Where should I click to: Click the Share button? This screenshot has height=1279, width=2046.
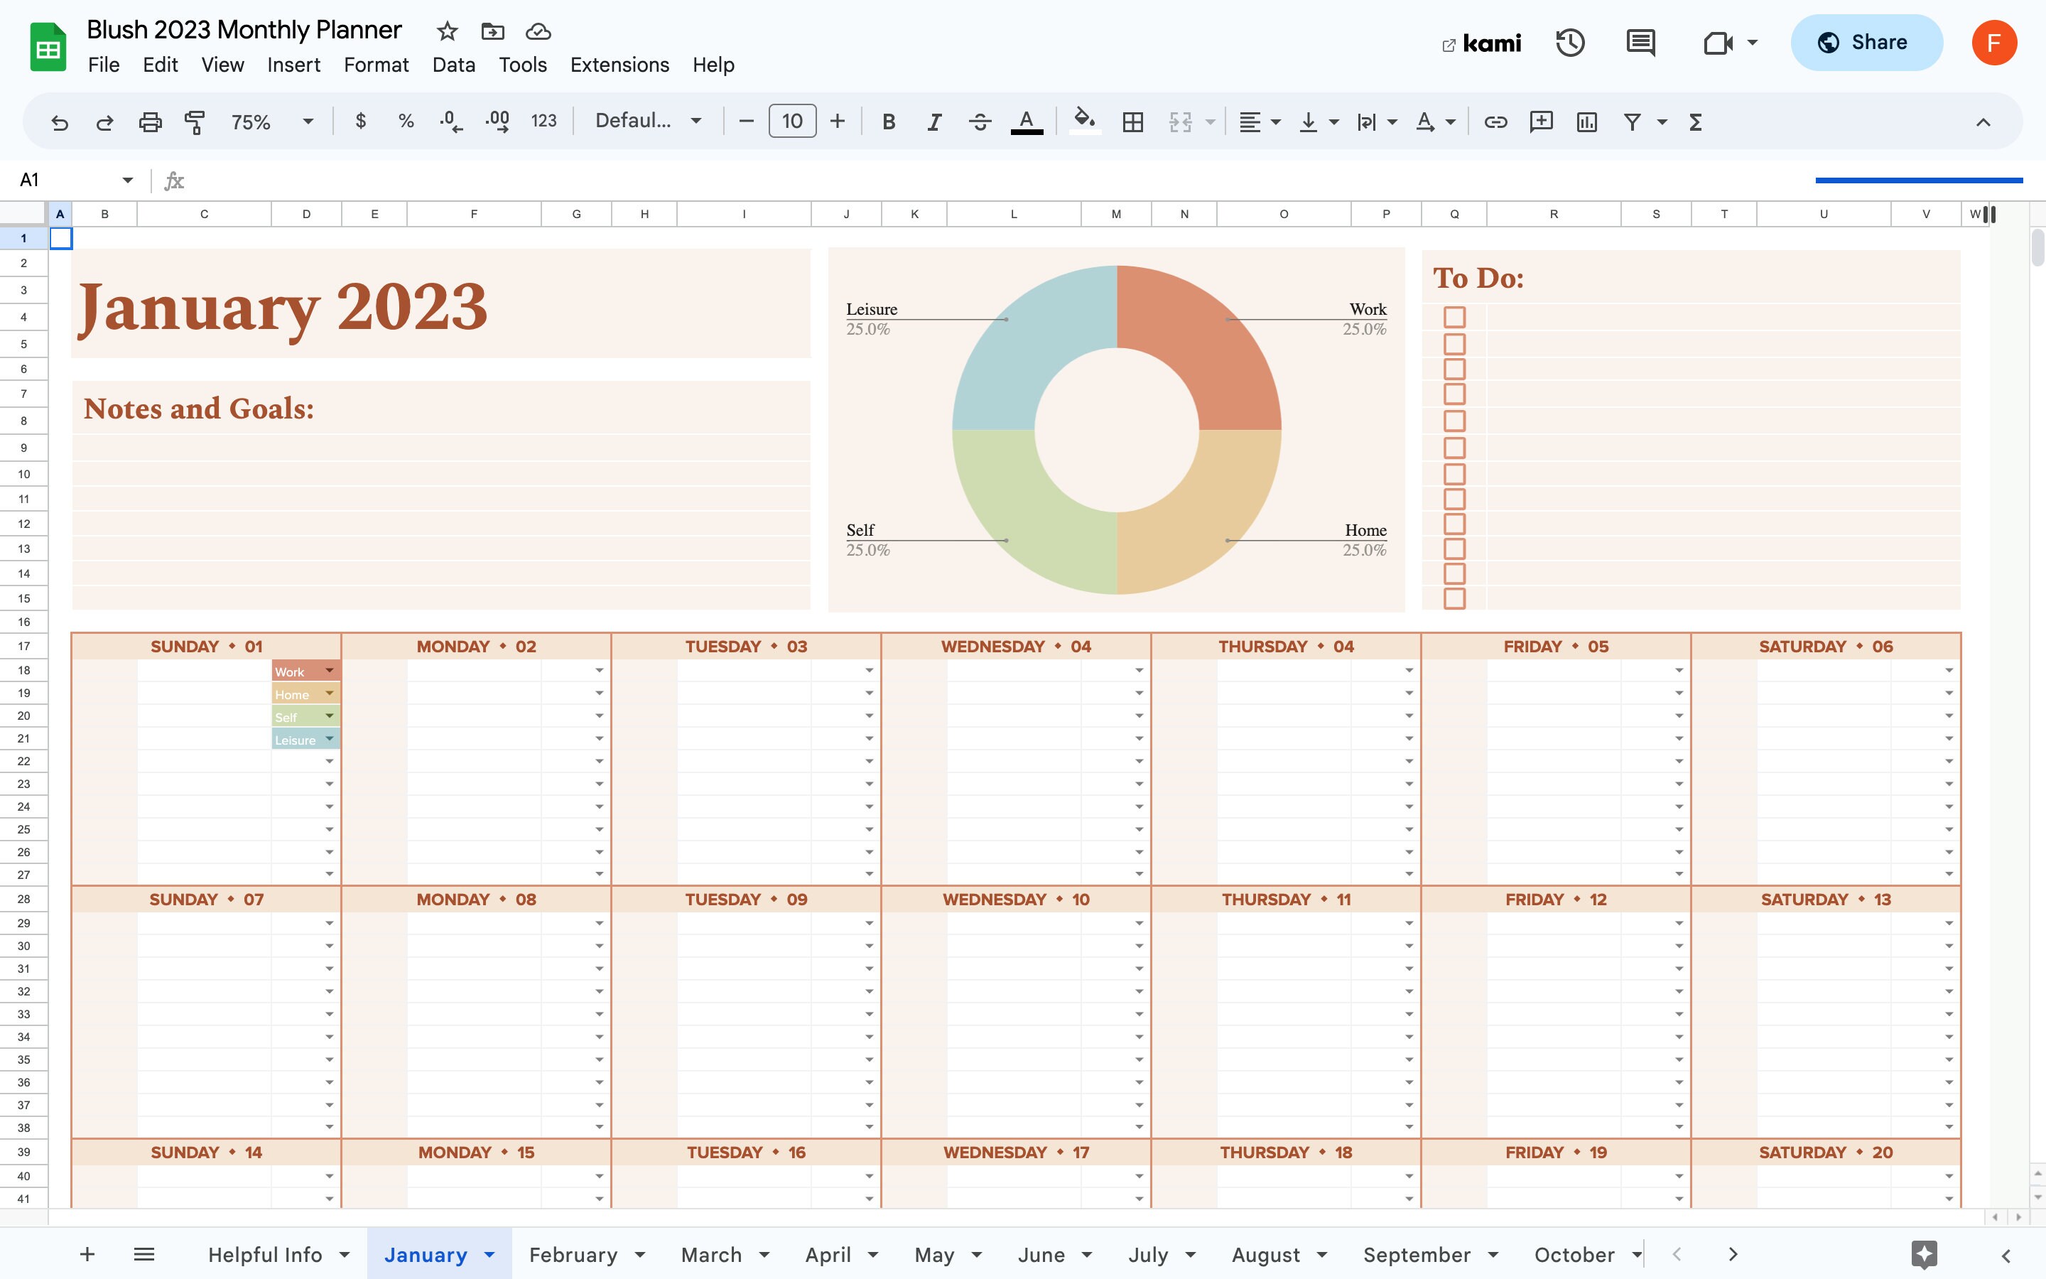click(x=1867, y=41)
